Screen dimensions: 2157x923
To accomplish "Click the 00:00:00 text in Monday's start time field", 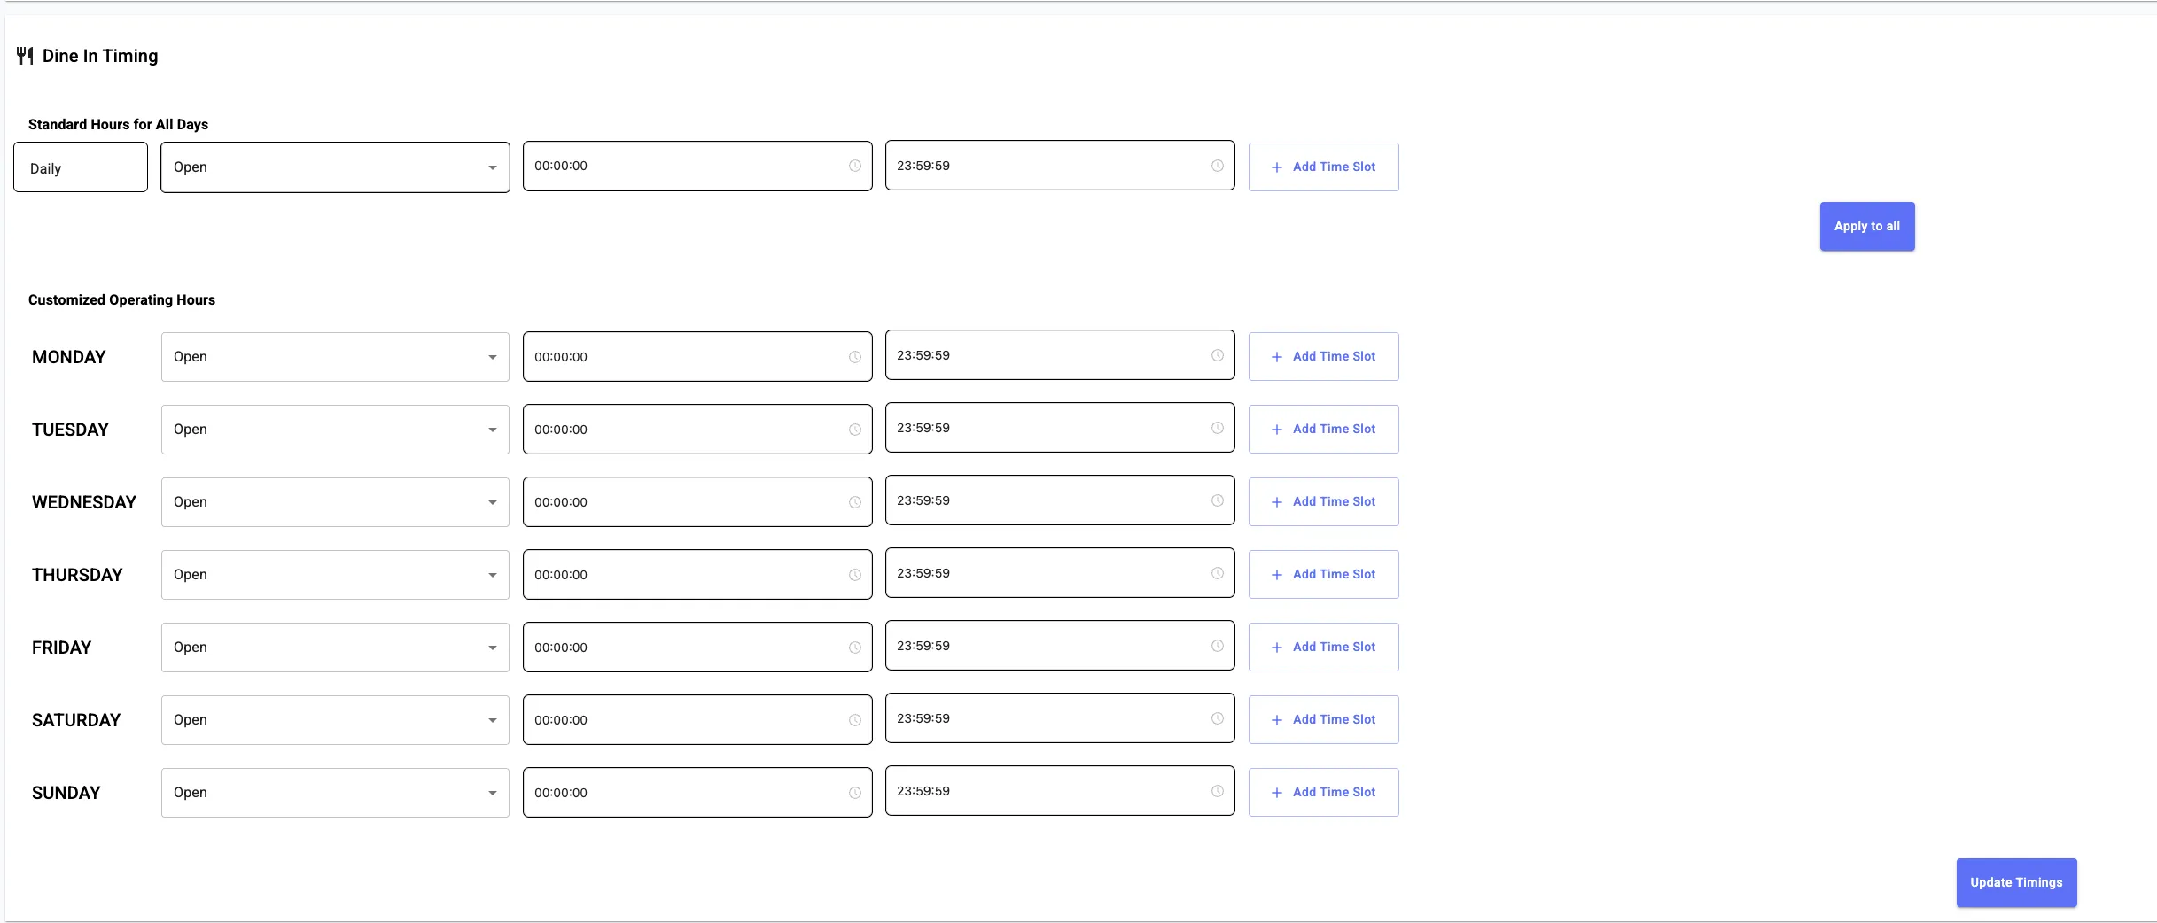I will pyautogui.click(x=561, y=357).
